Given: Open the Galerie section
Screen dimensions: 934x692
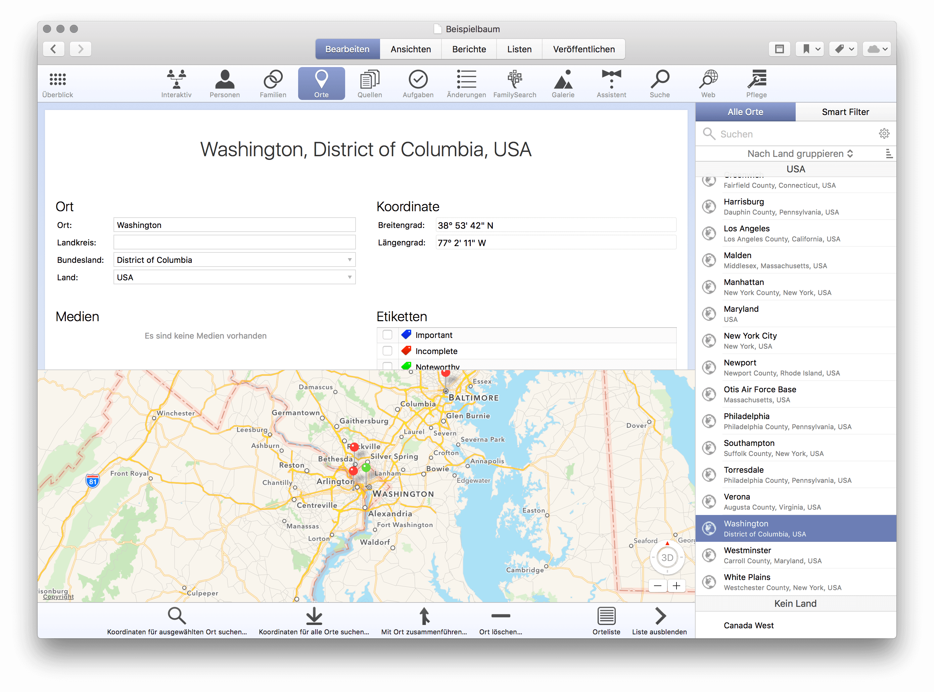Looking at the screenshot, I should click(563, 83).
